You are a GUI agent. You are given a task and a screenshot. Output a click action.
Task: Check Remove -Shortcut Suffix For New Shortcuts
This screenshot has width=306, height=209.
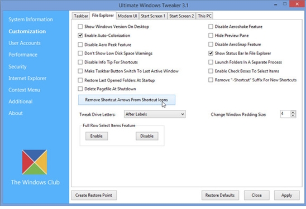coord(211,80)
